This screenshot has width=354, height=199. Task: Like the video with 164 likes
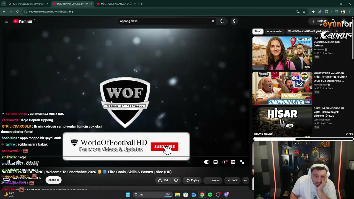click(163, 180)
